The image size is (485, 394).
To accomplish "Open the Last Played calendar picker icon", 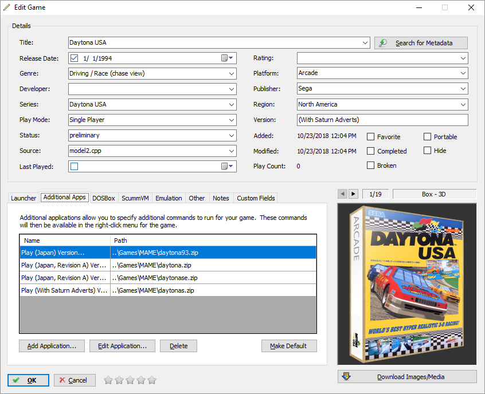I will pyautogui.click(x=227, y=166).
